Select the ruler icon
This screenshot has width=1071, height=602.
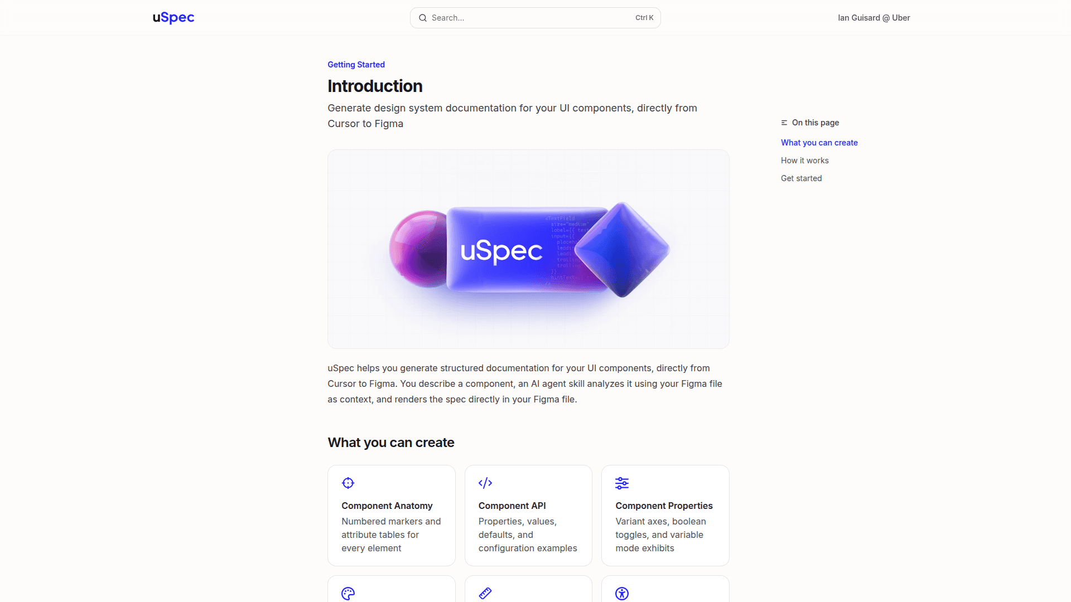[485, 593]
